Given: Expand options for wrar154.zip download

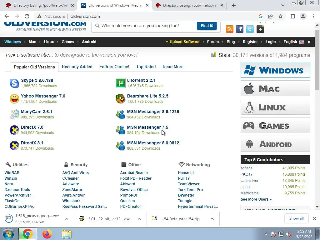Looking at the screenshot, I should pos(212,219).
